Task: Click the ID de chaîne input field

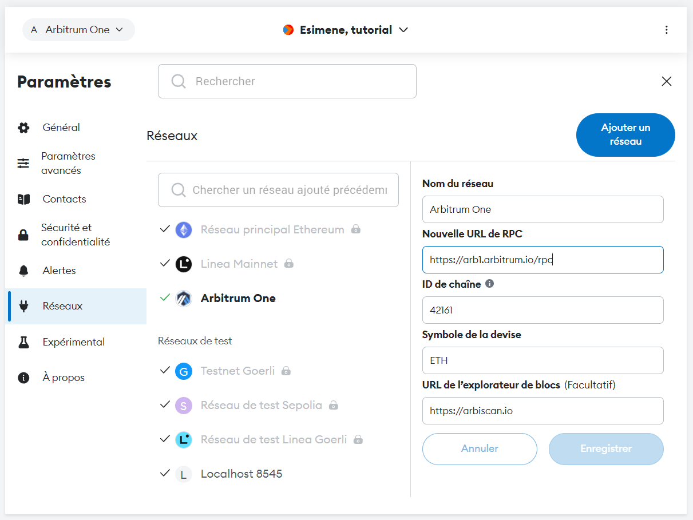Action: [x=543, y=310]
